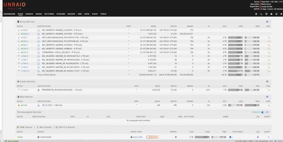Click the down arrow beside Disk 1

click(19, 38)
